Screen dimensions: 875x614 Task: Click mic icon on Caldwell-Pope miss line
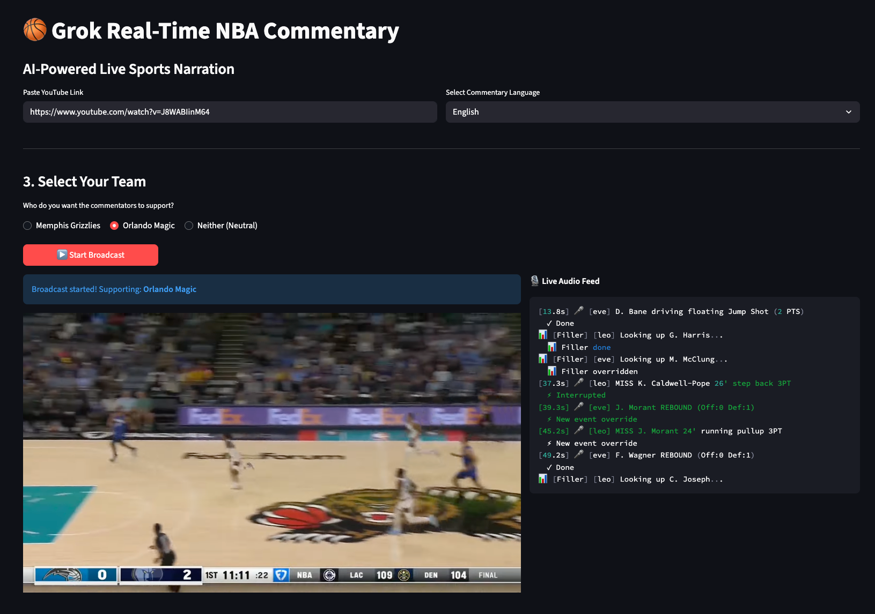(x=579, y=383)
